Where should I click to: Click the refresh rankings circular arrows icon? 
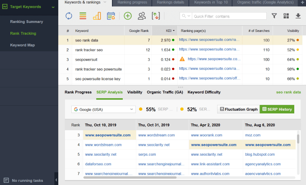69,16
